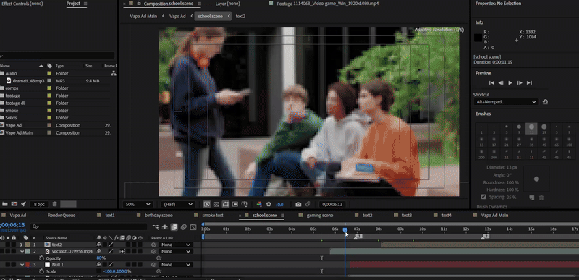
Task: Open the Vape Ad breadcrumb
Action: tap(177, 16)
